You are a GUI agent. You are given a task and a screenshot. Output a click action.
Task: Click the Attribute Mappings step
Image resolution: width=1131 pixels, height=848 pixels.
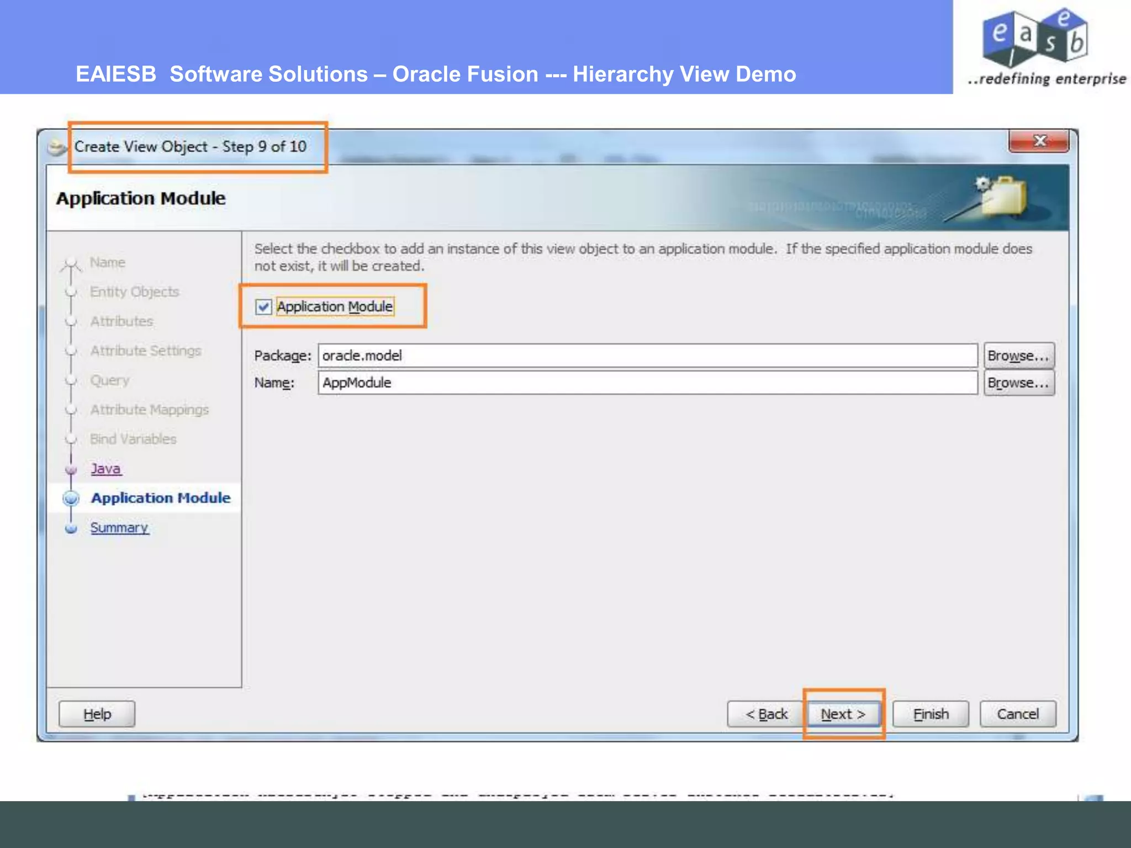(x=150, y=410)
